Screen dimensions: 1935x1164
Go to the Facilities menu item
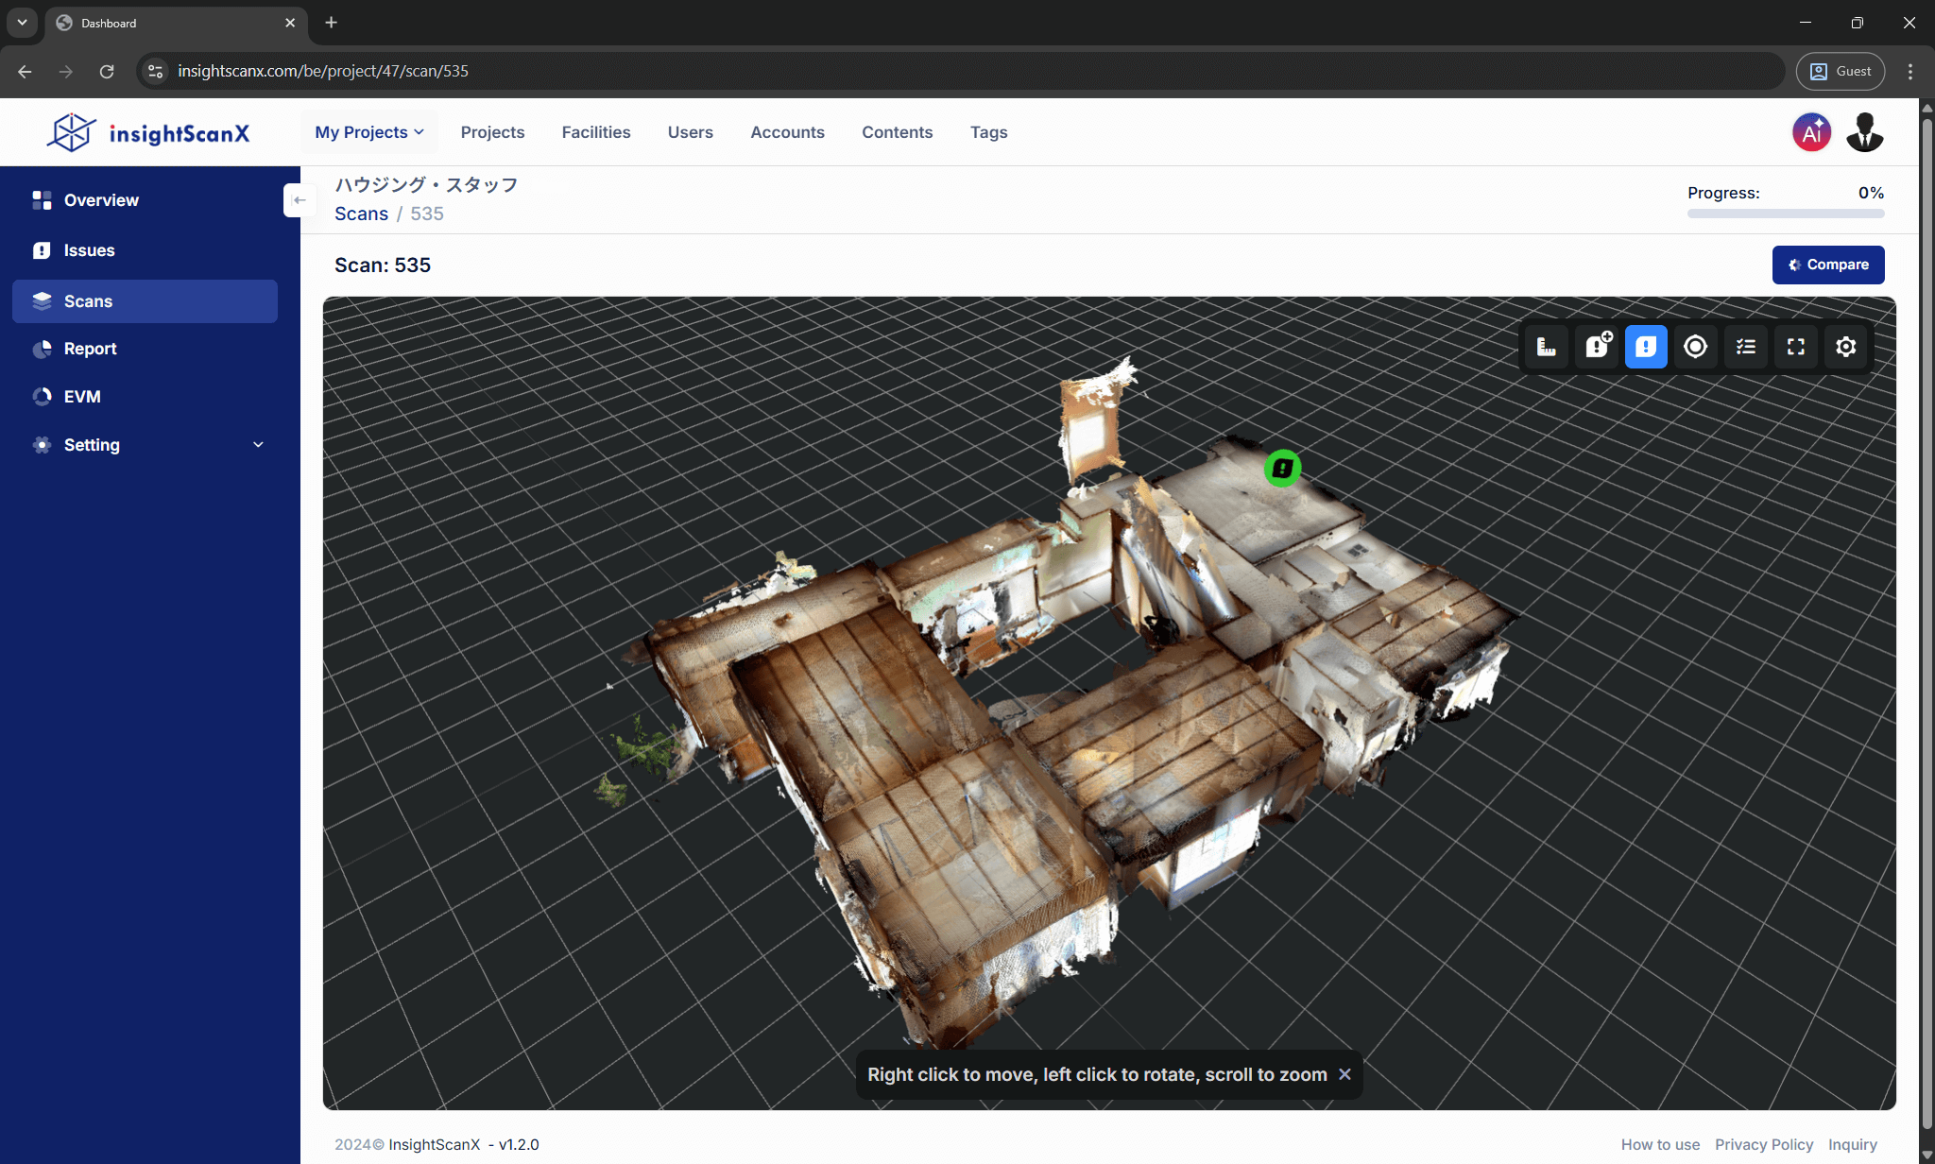coord(595,132)
